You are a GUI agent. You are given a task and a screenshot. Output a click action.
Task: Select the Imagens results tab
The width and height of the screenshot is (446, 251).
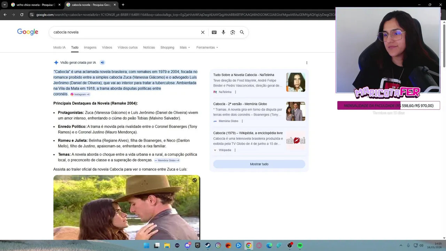click(90, 47)
